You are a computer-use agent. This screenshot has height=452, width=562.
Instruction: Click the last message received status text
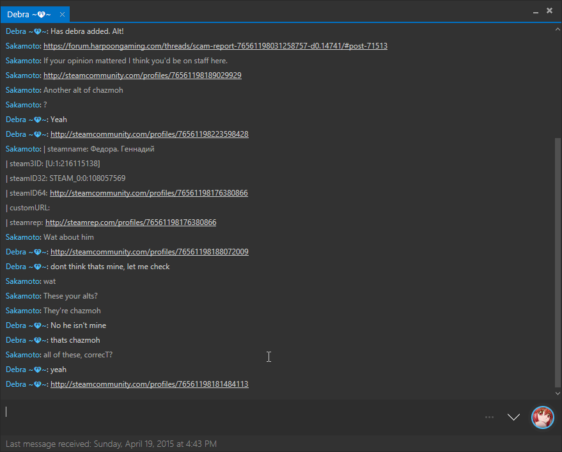(x=111, y=444)
